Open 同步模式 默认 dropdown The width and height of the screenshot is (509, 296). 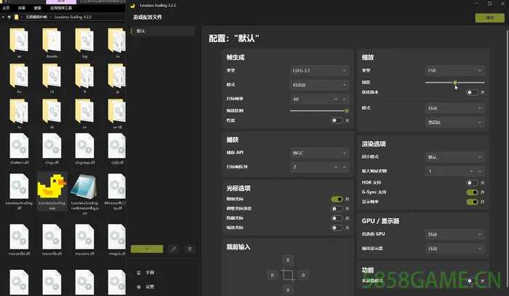[454, 157]
